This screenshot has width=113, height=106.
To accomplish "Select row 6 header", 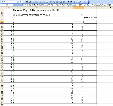I will point(2,22).
